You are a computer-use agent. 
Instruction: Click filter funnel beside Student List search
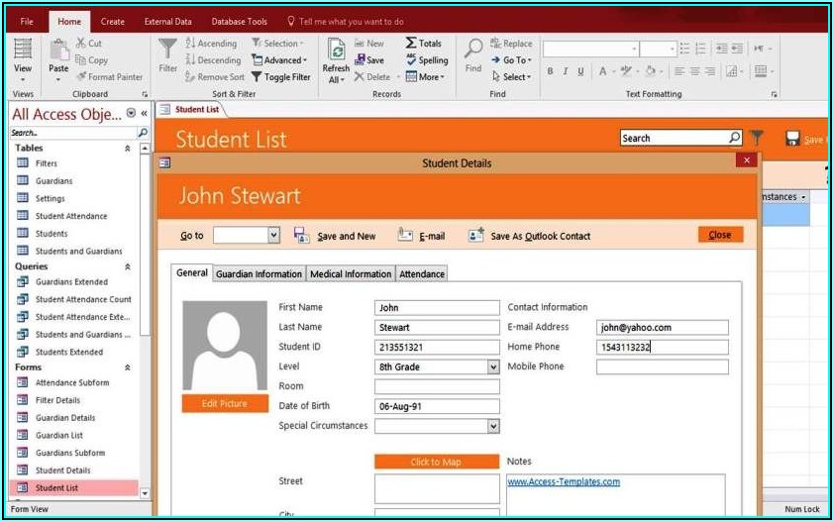pyautogui.click(x=757, y=139)
